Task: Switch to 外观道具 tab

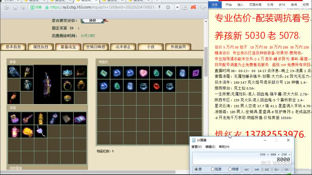Action: [178, 47]
